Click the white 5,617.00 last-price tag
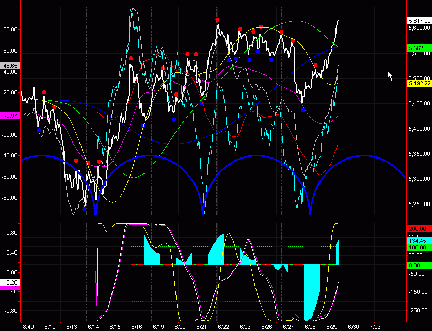 tap(419, 21)
